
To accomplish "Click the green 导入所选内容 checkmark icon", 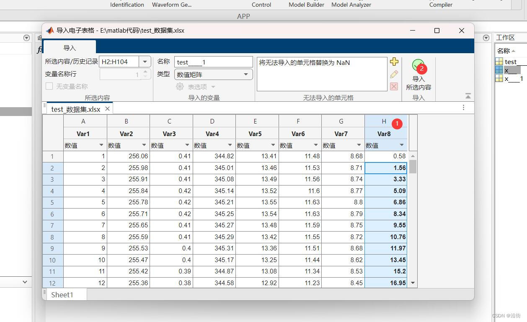I will coord(418,65).
